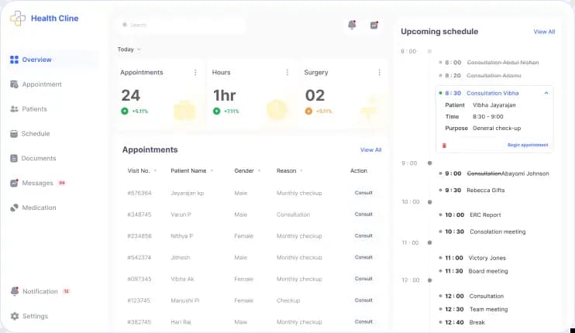
Task: Click Begin appointment link
Action: coord(528,145)
